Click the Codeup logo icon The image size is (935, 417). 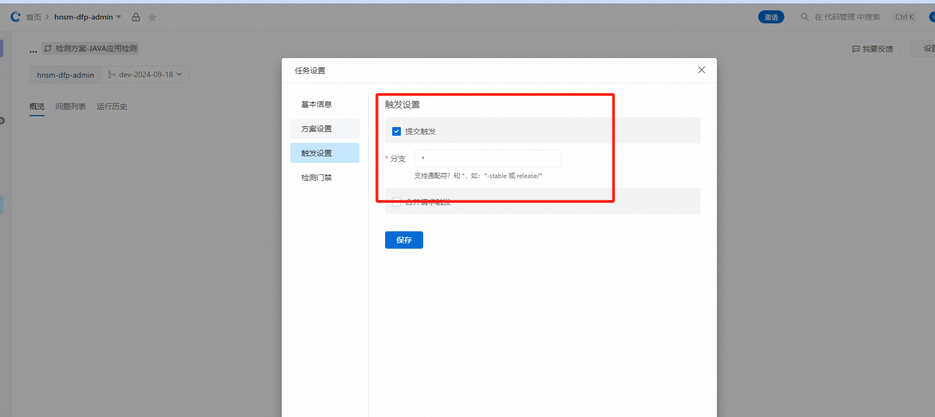tap(15, 17)
